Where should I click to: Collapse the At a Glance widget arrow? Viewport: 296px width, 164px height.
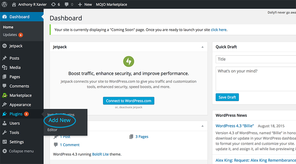tap(202, 126)
